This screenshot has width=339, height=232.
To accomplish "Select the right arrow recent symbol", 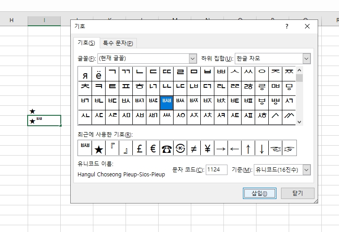I will tap(221, 148).
